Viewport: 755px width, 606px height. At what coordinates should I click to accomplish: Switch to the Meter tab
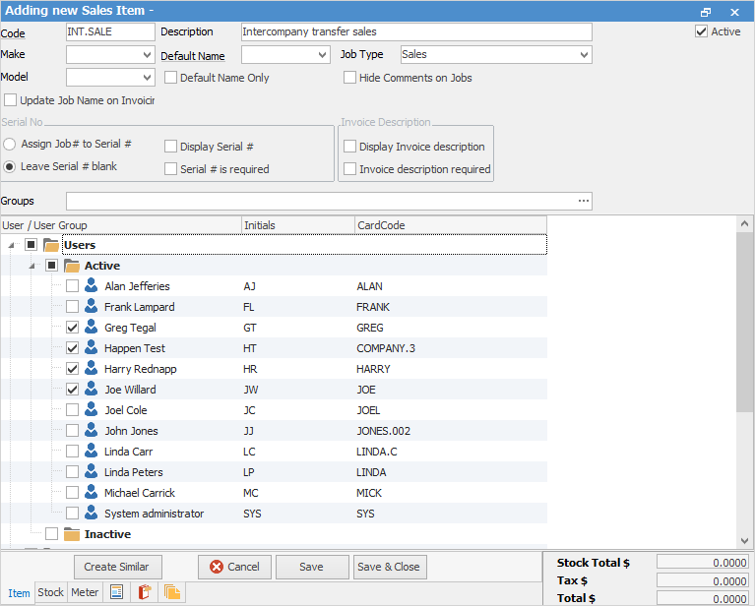[x=84, y=592]
